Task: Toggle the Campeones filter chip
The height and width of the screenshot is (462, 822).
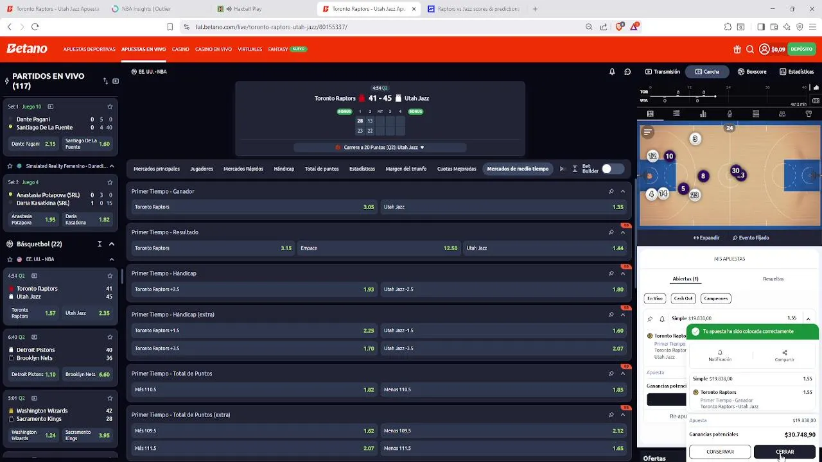Action: 715,298
